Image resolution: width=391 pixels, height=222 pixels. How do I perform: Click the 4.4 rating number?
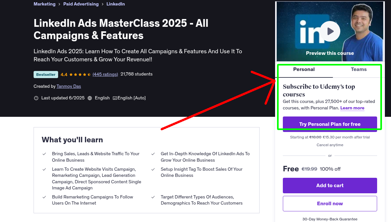pyautogui.click(x=64, y=75)
